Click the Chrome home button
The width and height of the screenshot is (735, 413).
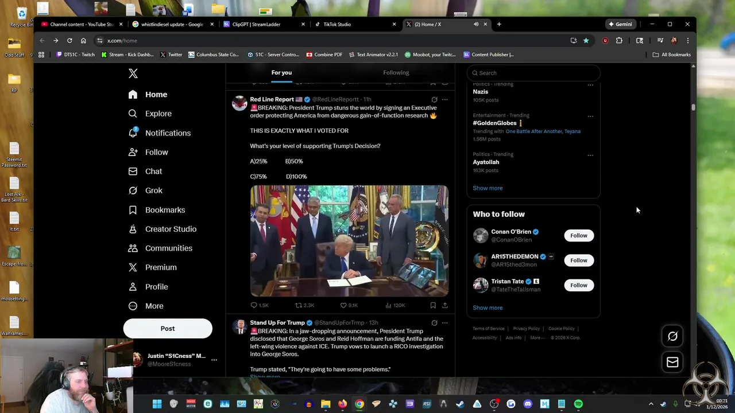coord(83,41)
